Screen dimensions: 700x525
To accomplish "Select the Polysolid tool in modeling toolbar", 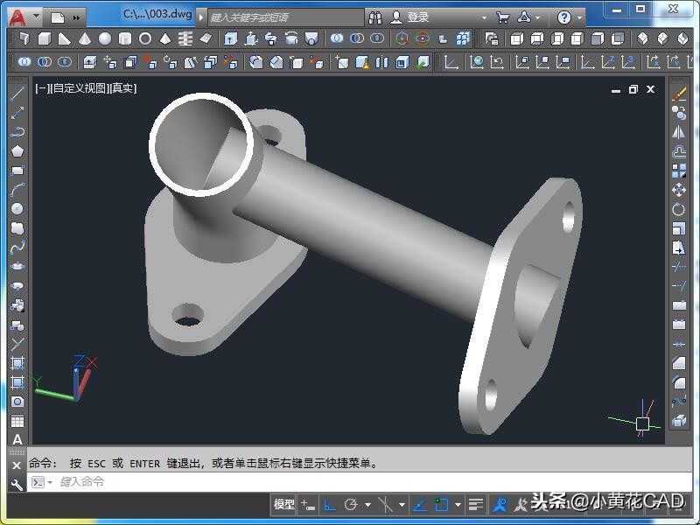I will click(24, 38).
